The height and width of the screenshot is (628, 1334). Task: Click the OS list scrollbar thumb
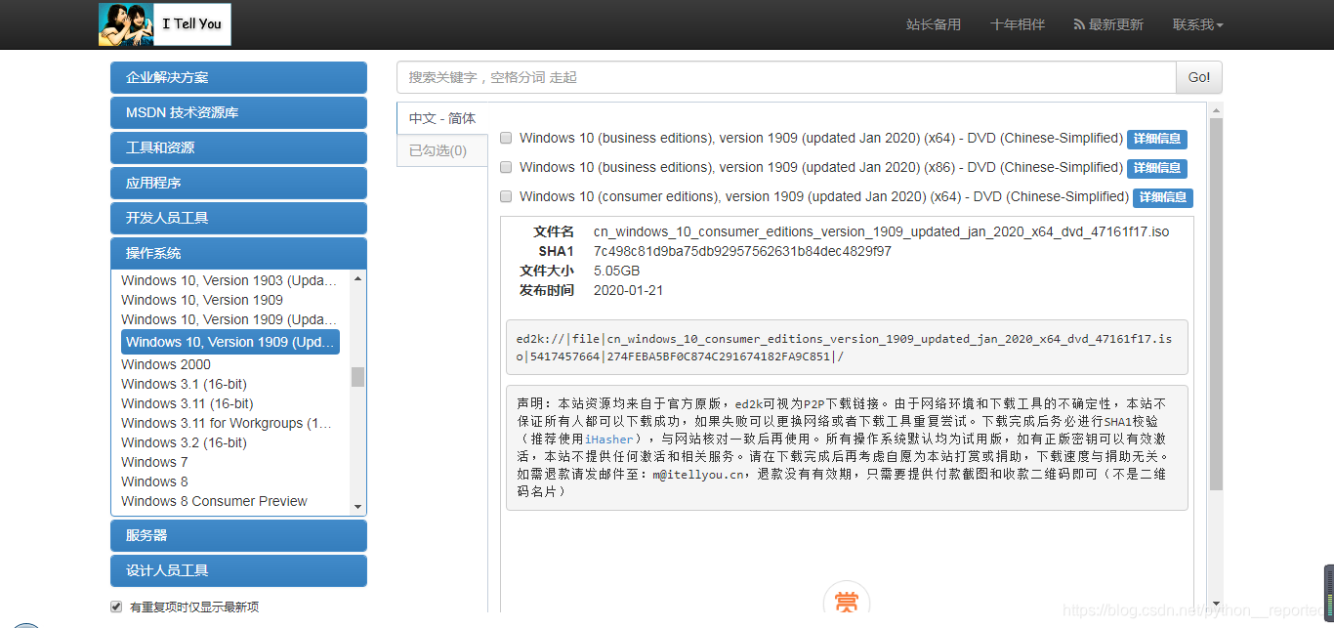(357, 377)
